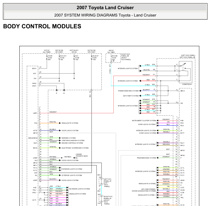Click the "DEF" pin label
Screen dimensions: 212x206
[x=36, y=173]
